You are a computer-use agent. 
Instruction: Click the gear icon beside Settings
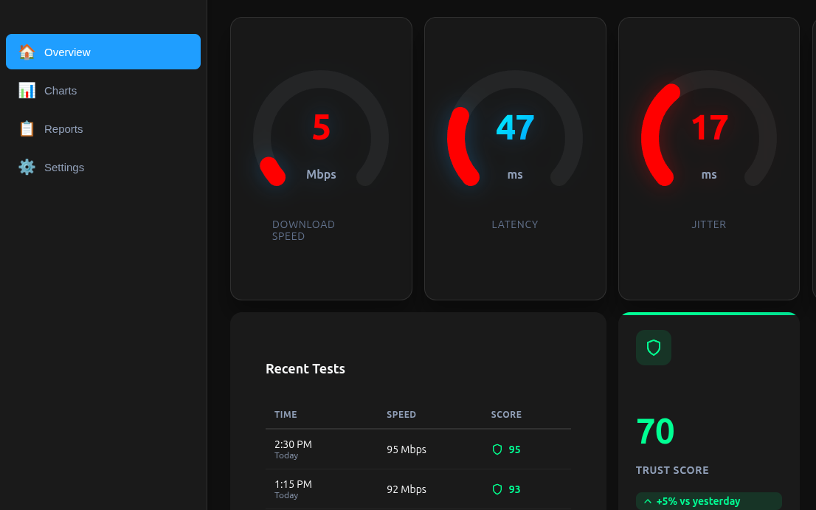tap(27, 167)
